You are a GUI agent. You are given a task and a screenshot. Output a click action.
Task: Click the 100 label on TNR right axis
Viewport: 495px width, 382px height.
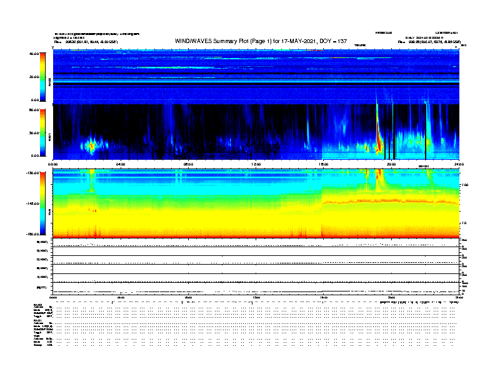(465, 185)
